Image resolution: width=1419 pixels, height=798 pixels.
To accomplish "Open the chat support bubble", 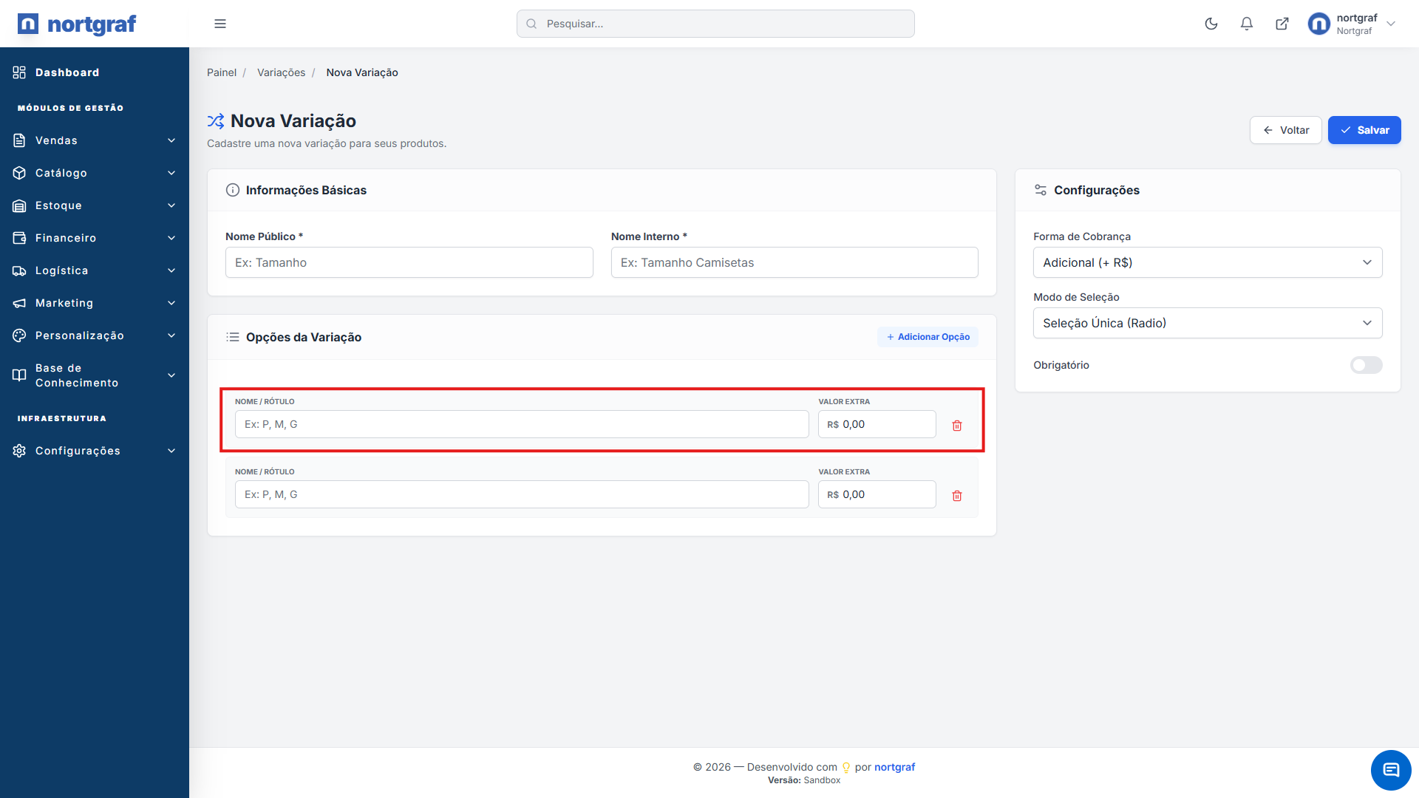I will coord(1391,770).
